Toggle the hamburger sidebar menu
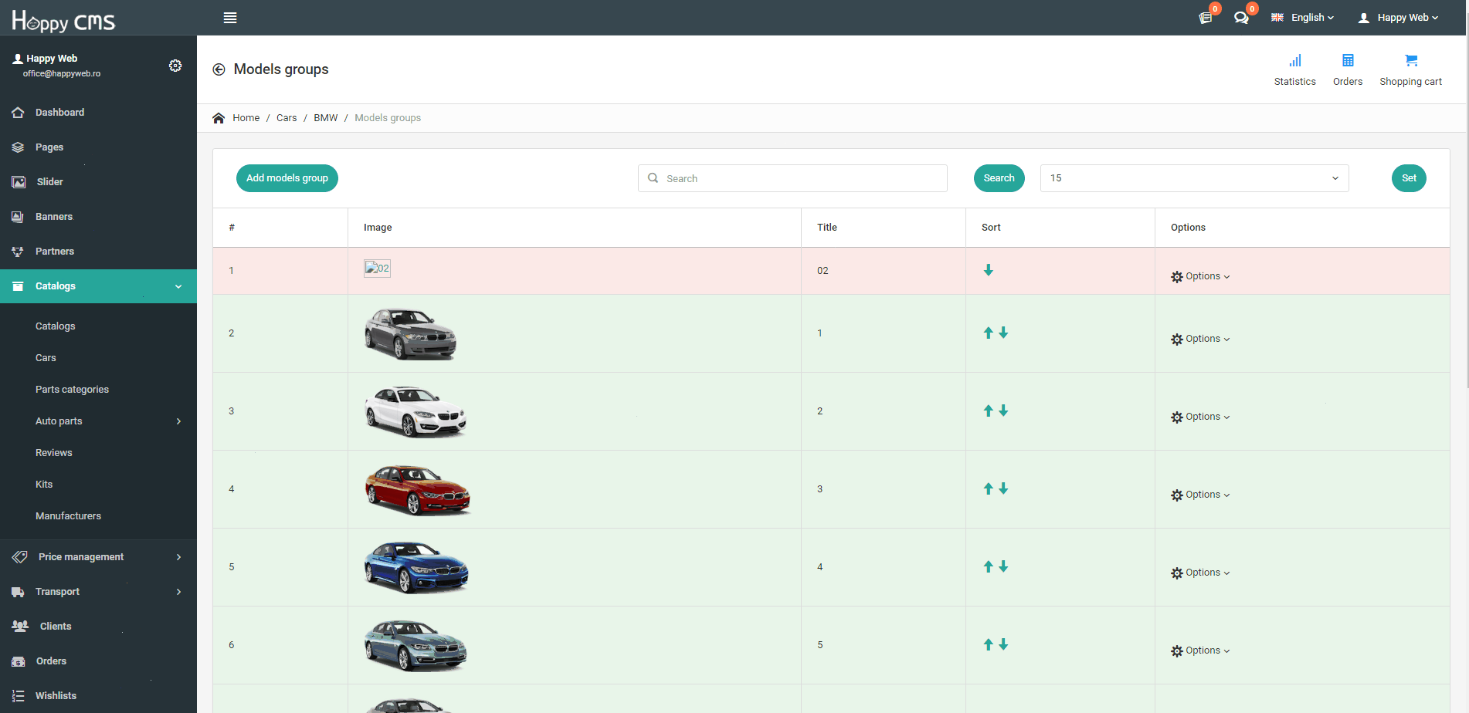The height and width of the screenshot is (713, 1469). 230,18
